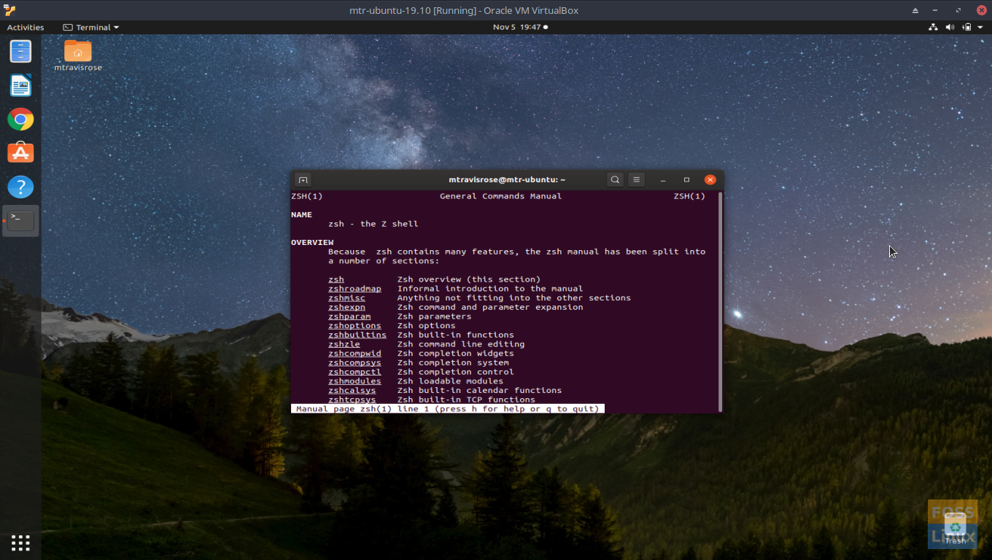Click the Manual page status line
The height and width of the screenshot is (560, 992).
[448, 409]
